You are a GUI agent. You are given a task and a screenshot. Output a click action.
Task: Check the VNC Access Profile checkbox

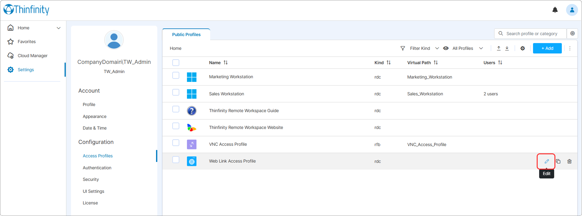(x=176, y=143)
